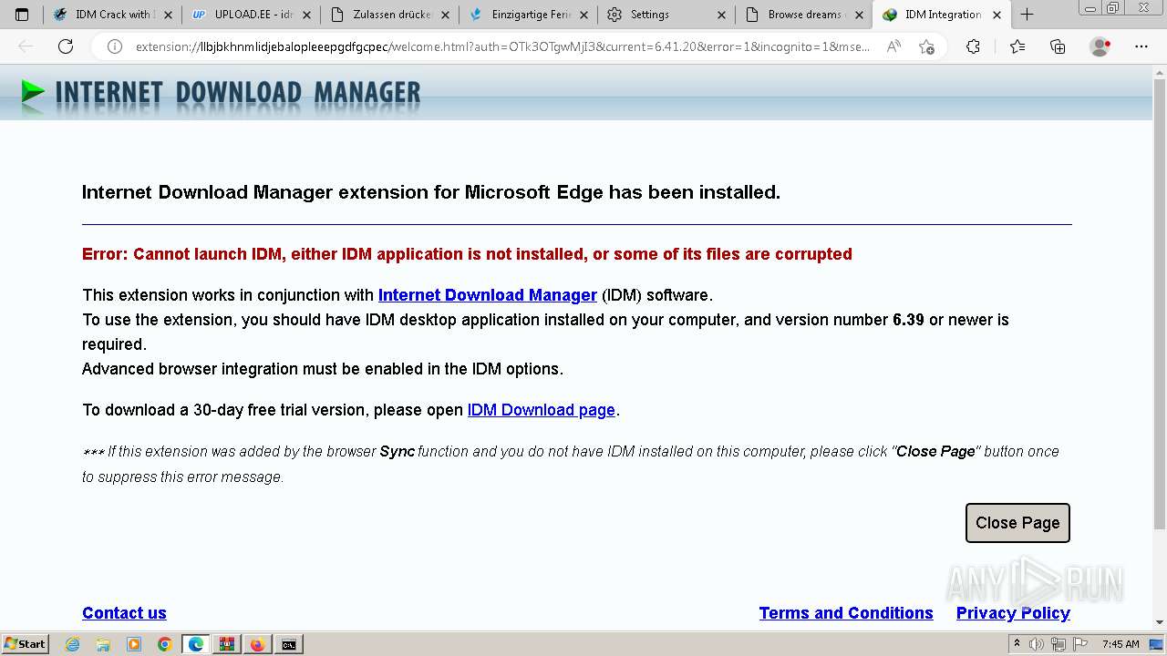Close the Zulassen drücken tab

point(445,15)
